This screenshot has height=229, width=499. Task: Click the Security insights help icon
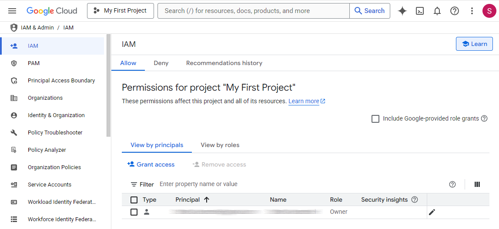[414, 200]
